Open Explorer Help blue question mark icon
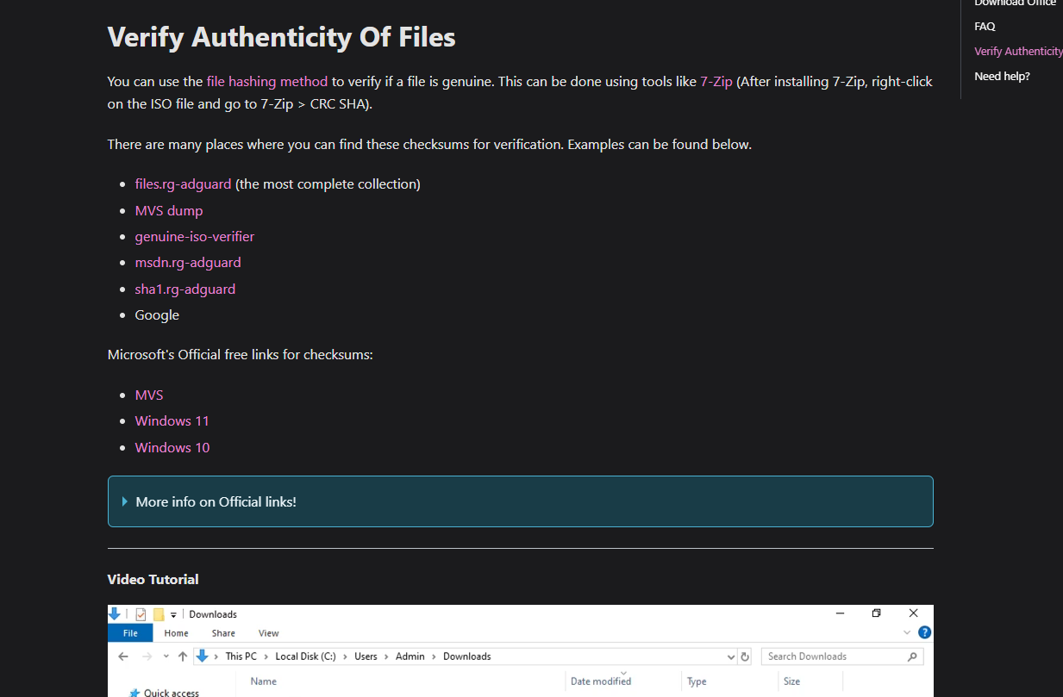Viewport: 1063px width, 697px height. tap(924, 632)
